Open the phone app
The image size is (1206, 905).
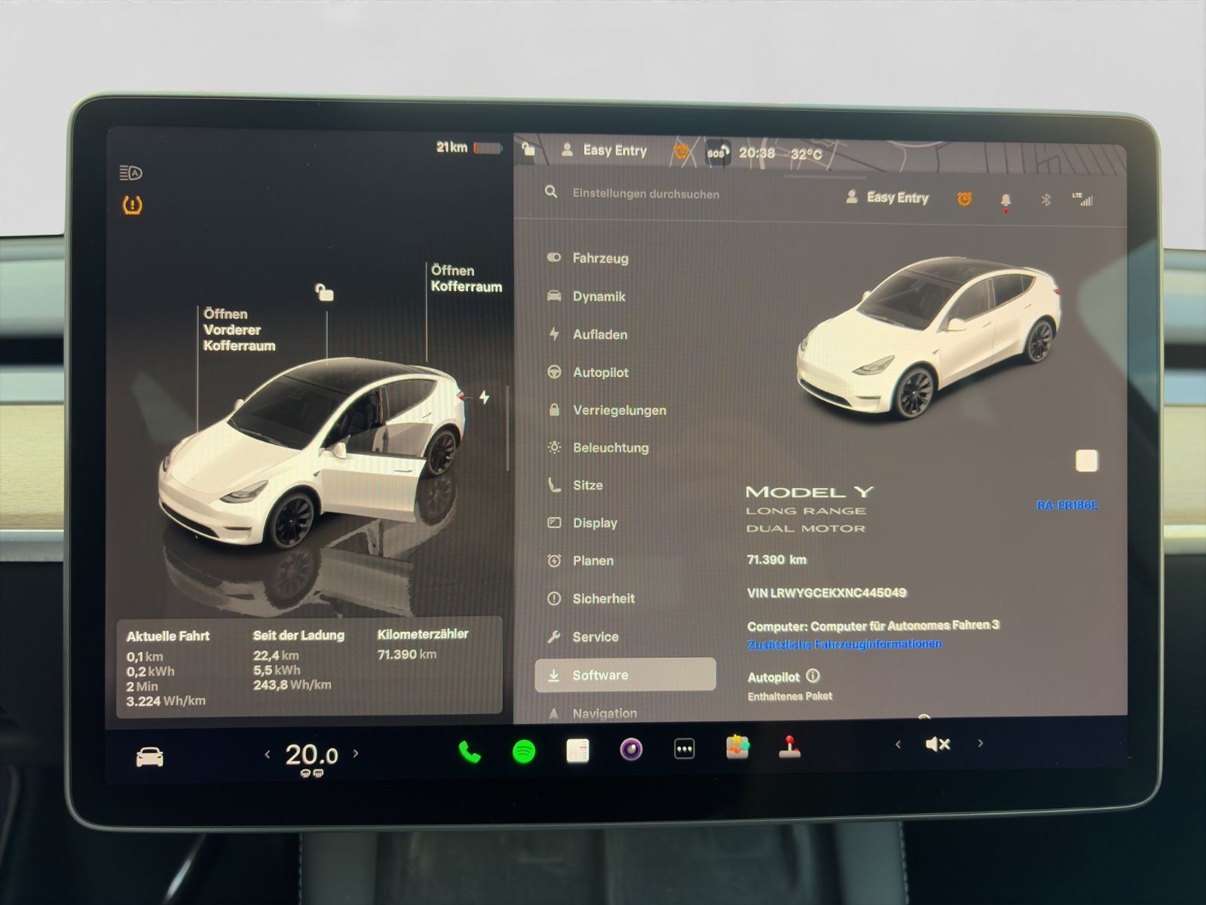pos(470,752)
